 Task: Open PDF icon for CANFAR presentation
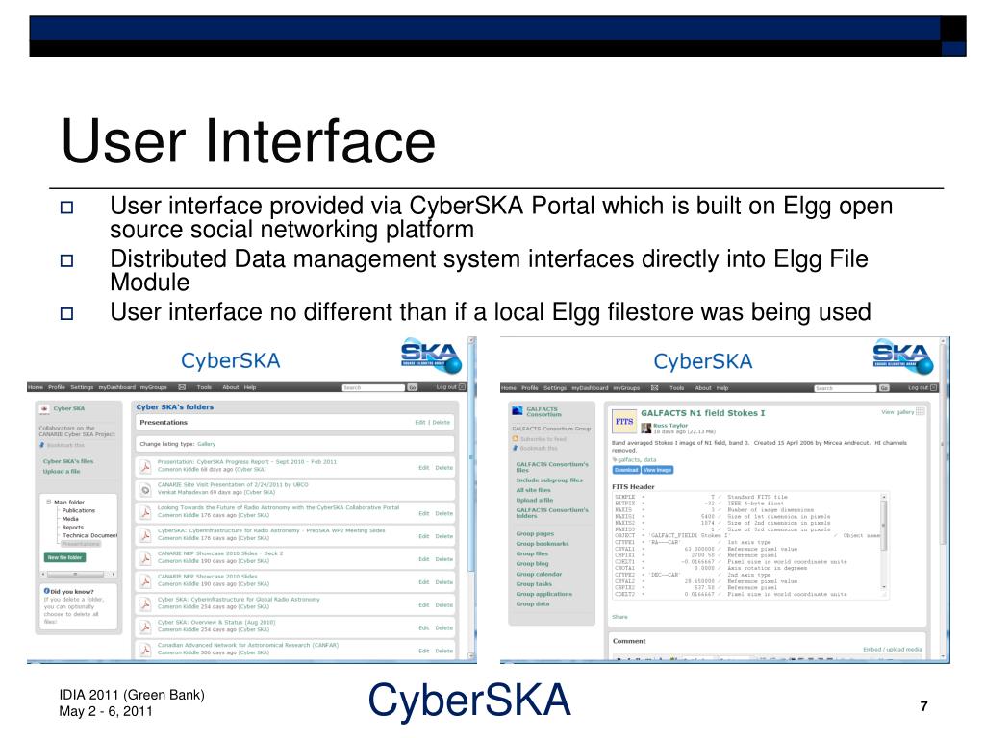point(145,650)
